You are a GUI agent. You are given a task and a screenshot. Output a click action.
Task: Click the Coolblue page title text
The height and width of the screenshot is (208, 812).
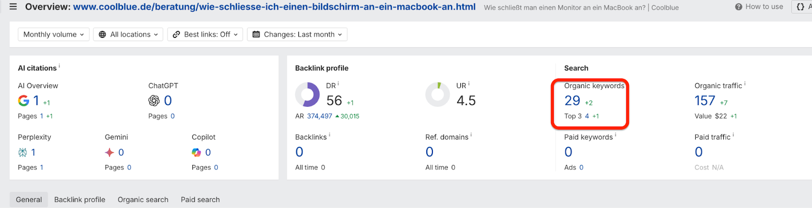[x=581, y=8]
